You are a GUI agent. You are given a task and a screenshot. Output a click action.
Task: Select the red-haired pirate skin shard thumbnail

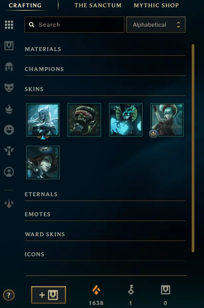tap(43, 163)
